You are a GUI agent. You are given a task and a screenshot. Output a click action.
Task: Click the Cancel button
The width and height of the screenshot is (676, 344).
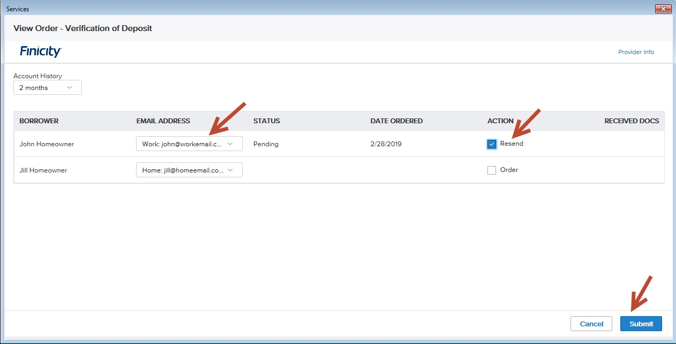coord(591,324)
